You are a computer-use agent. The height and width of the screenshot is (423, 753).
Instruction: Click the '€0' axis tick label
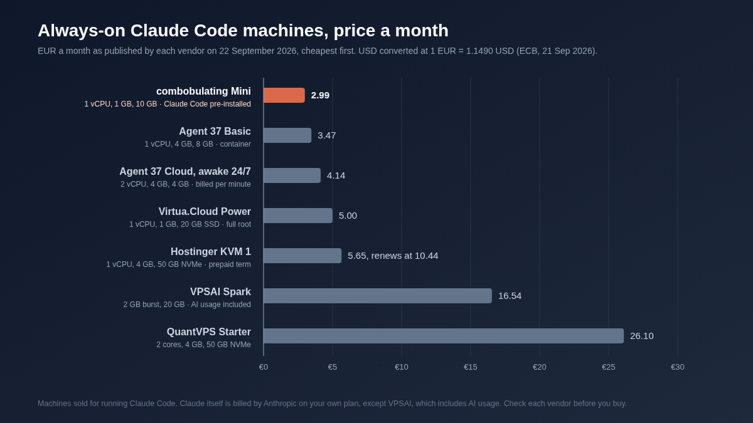[x=264, y=367]
